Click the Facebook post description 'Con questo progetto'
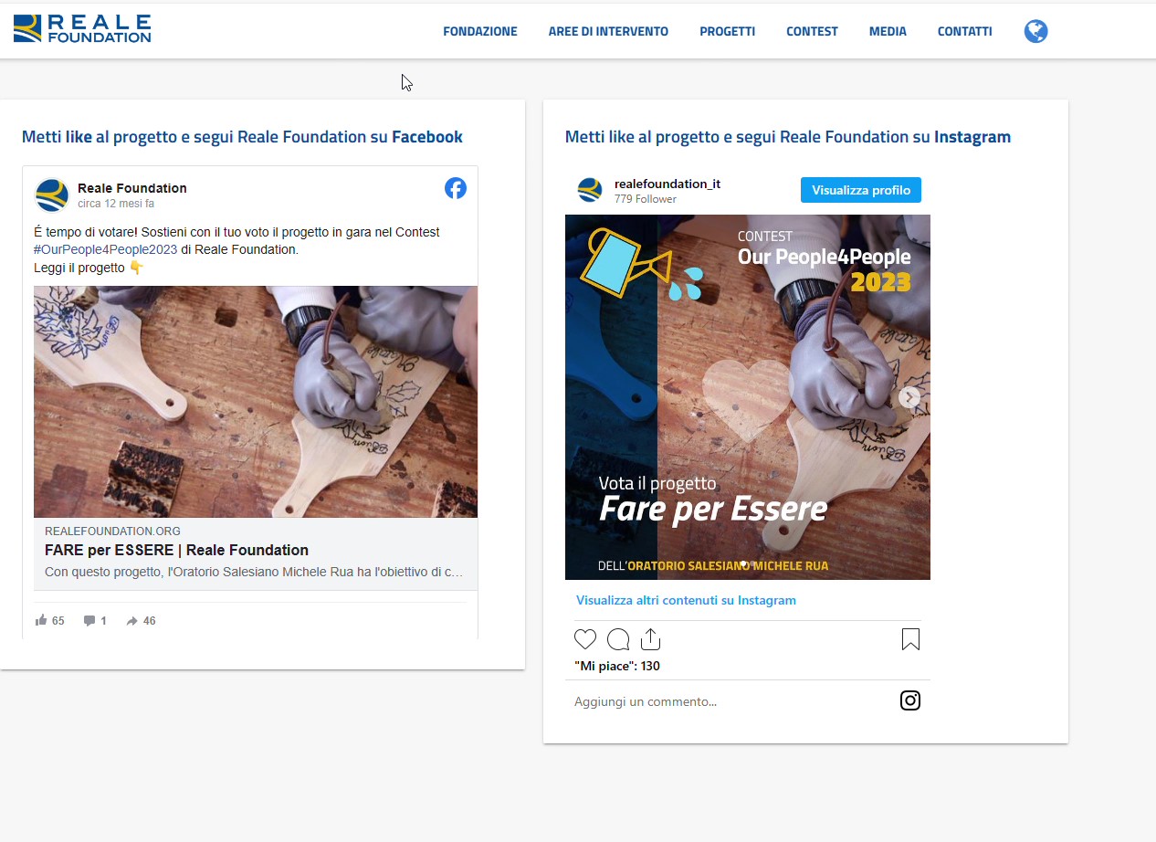1156x842 pixels. (x=254, y=573)
